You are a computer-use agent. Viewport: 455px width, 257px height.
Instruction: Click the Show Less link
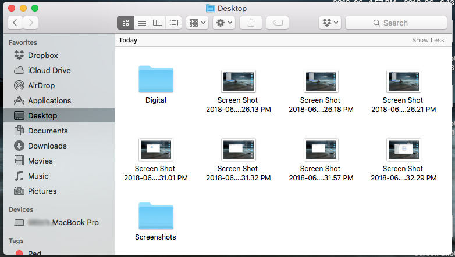pos(428,40)
